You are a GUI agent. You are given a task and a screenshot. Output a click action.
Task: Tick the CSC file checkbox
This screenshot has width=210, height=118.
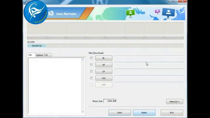[x=91, y=78]
